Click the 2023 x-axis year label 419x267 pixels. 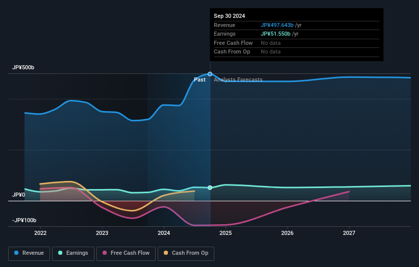point(102,233)
